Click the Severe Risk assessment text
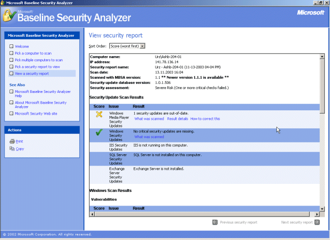330x240 pixels. [192, 88]
